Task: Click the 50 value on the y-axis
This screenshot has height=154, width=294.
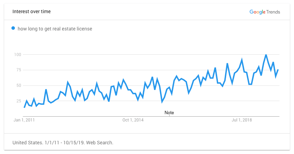Action: (x=19, y=85)
